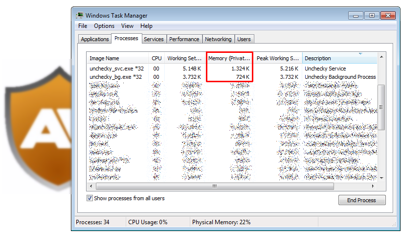Switch to the Users tab

[244, 39]
